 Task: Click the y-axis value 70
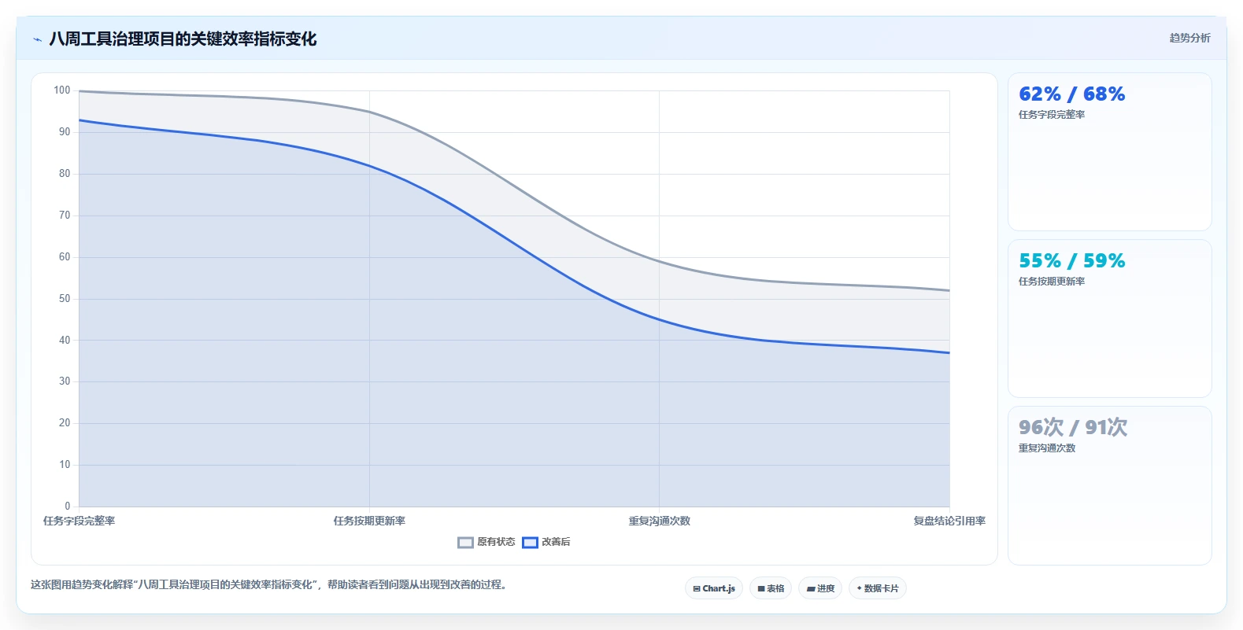65,216
